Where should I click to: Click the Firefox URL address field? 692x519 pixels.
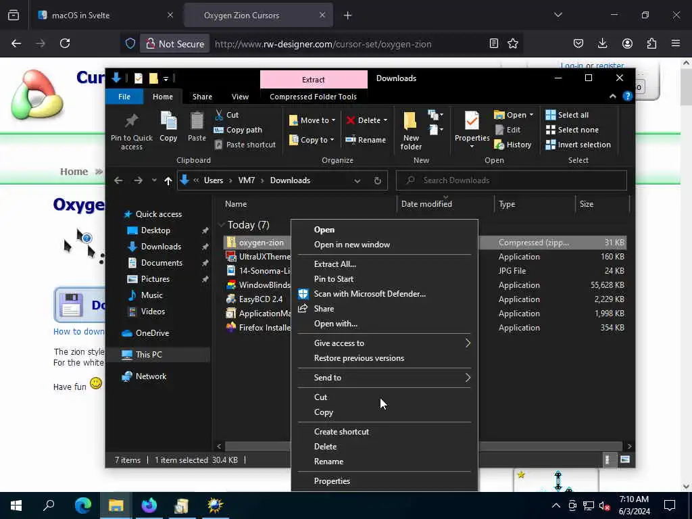(322, 44)
